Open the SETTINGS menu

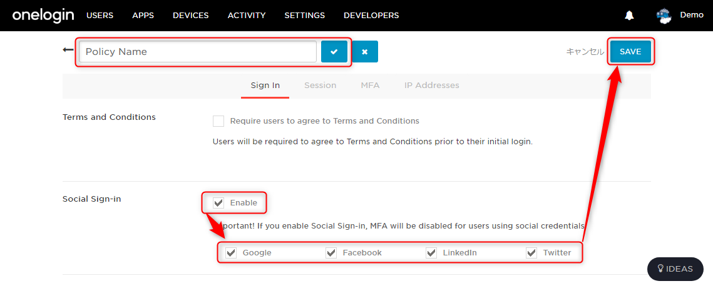pos(305,16)
